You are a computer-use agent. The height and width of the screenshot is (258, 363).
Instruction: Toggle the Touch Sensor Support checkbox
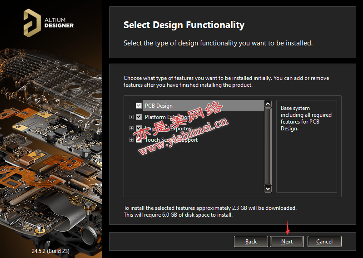[x=139, y=139]
